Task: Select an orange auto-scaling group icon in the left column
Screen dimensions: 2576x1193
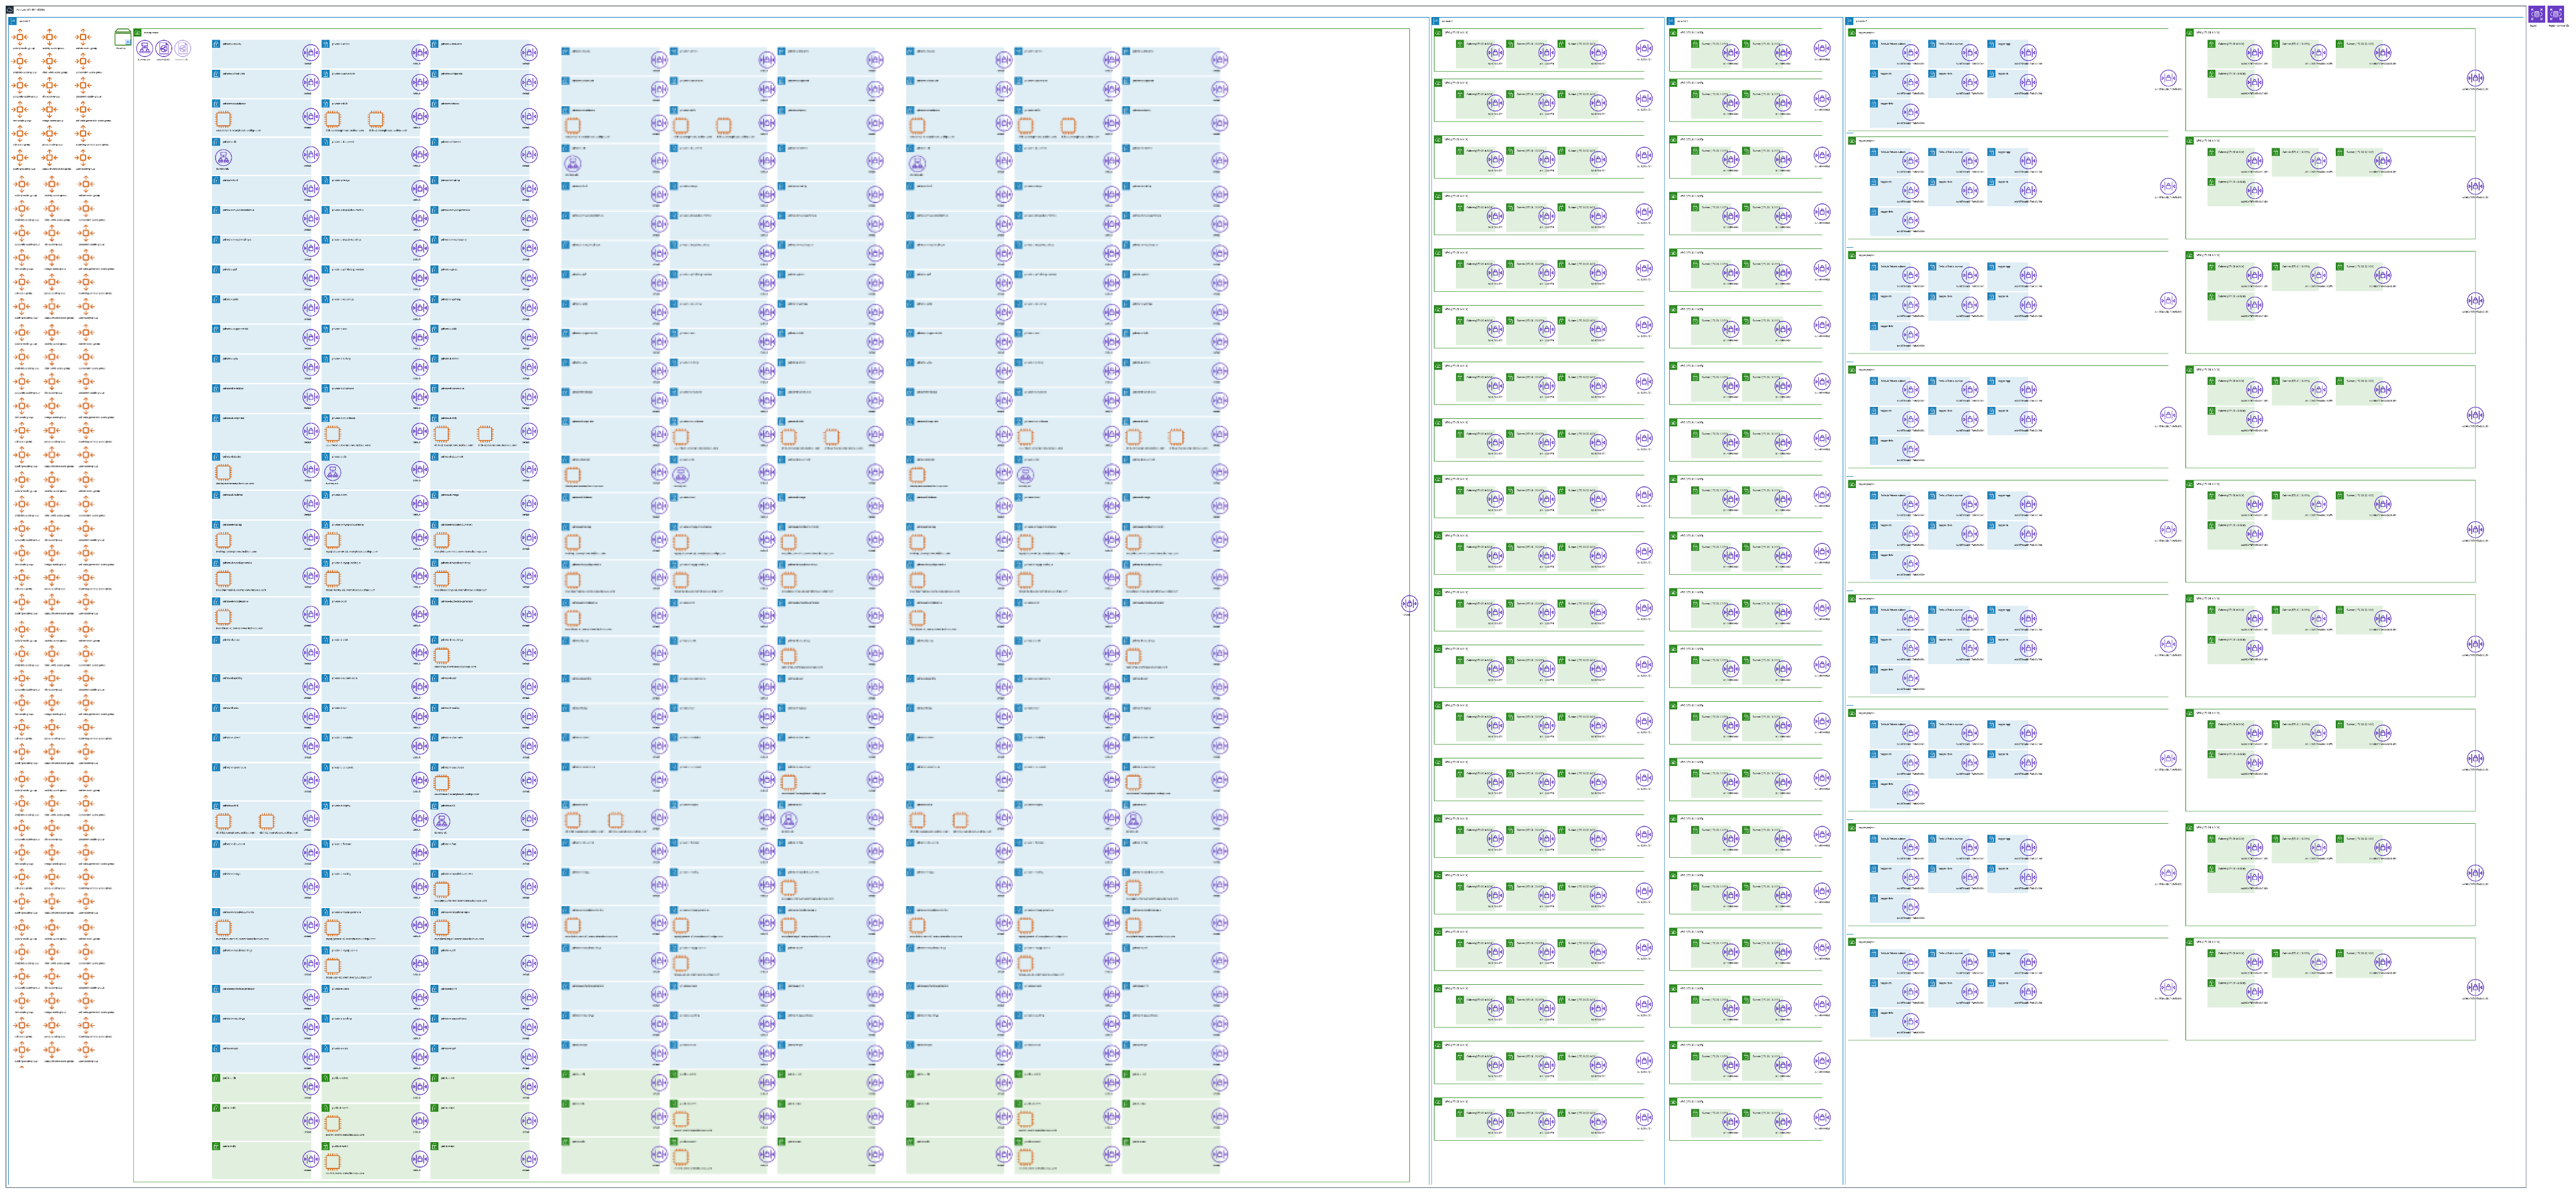Action: tap(20, 38)
